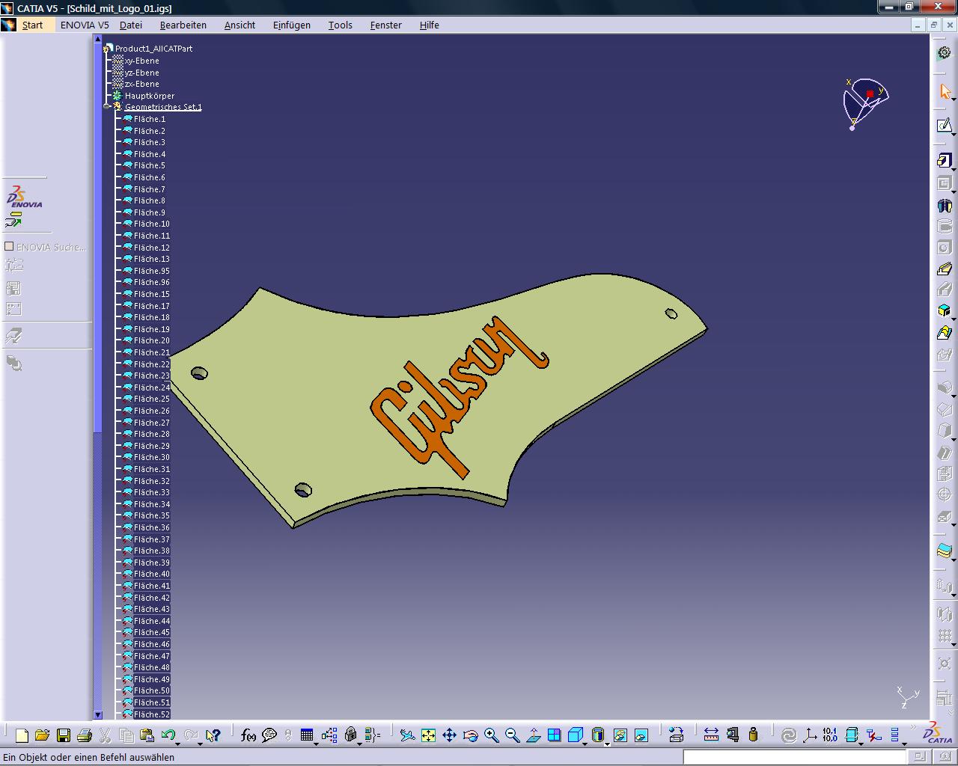Screen dimensions: 958x766
Task: Click the Normal View icon
Action: click(x=533, y=735)
